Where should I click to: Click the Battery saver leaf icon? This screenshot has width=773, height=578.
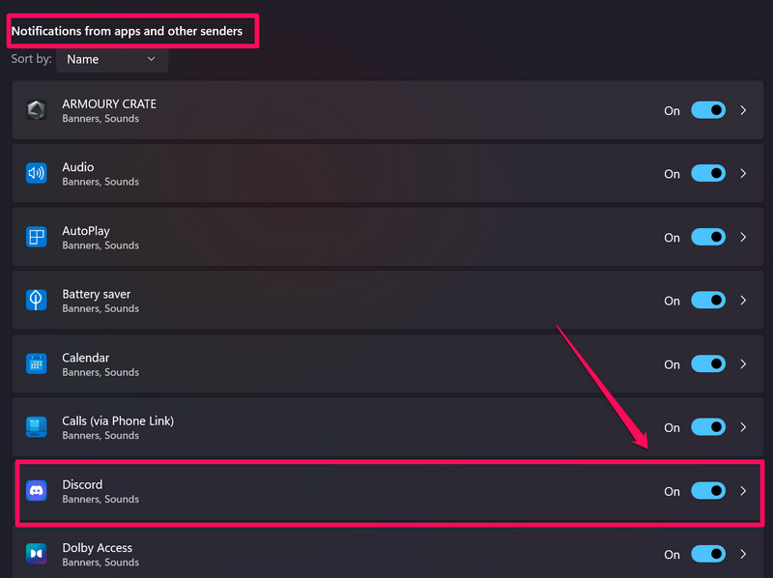(x=36, y=301)
